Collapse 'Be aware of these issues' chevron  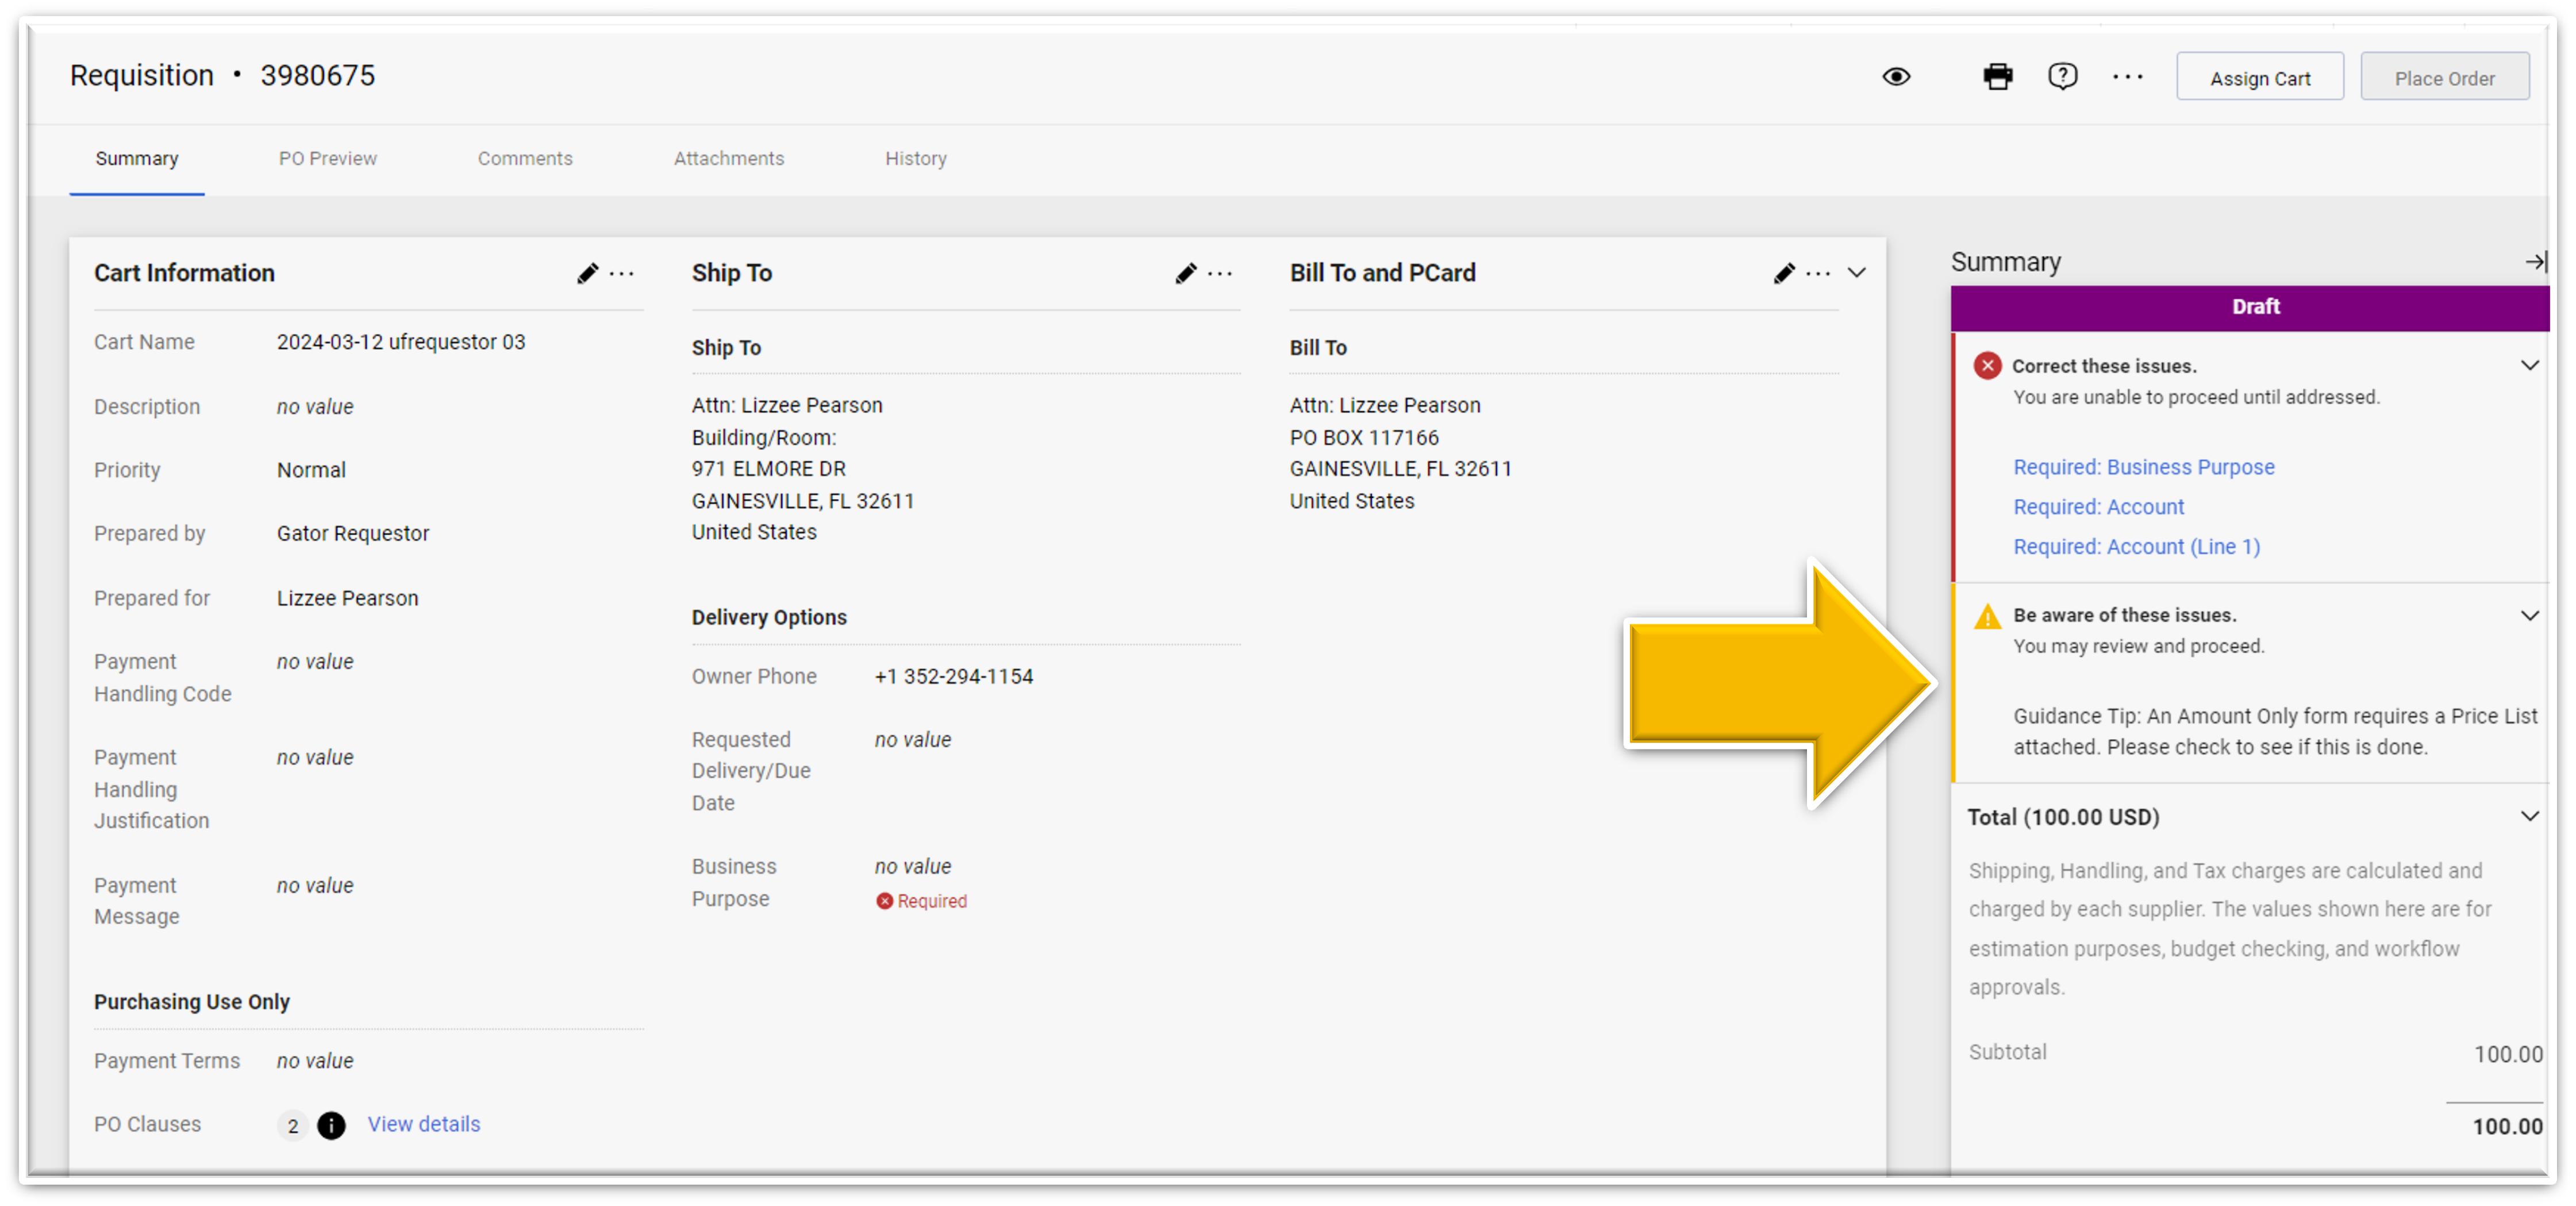tap(2529, 616)
